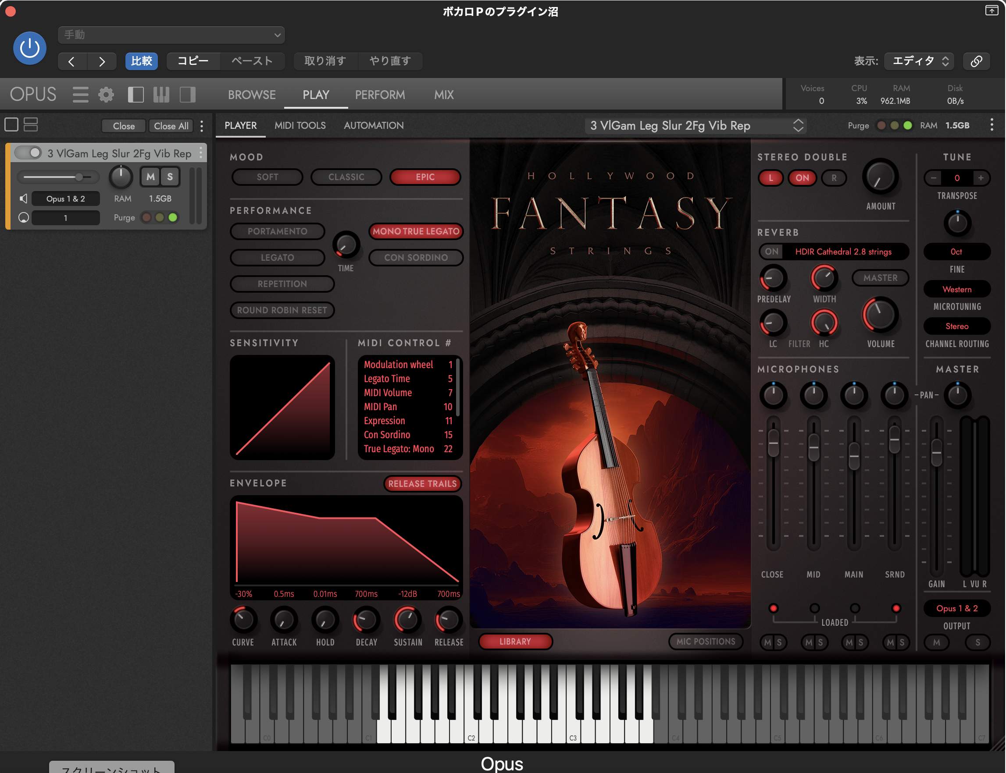The image size is (1006, 773).
Task: Click the MIC POSITIONS button
Action: click(705, 642)
